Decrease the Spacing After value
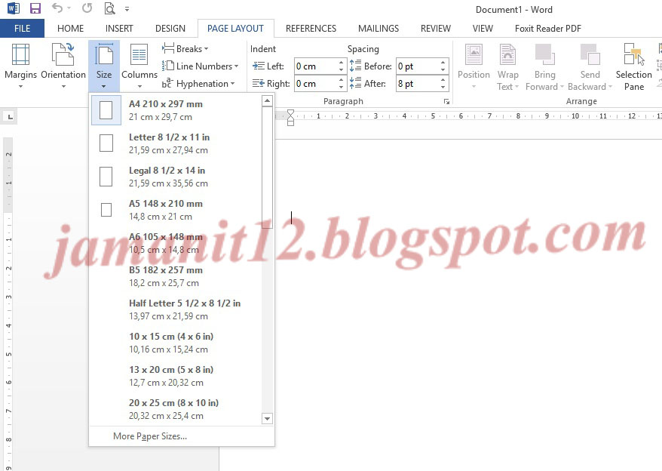 (443, 87)
